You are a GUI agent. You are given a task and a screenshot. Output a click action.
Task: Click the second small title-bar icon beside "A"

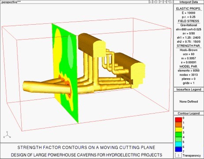click(154, 2)
